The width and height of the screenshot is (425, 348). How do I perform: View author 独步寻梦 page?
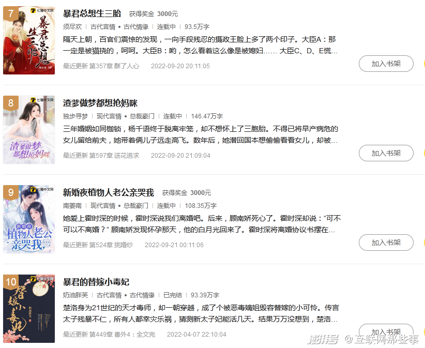pos(75,116)
